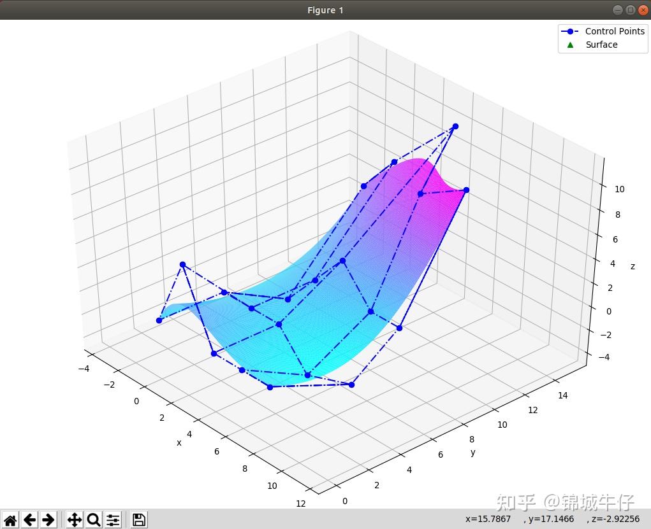This screenshot has width=651, height=529.
Task: Close the Figure 1 window
Action: tap(643, 10)
